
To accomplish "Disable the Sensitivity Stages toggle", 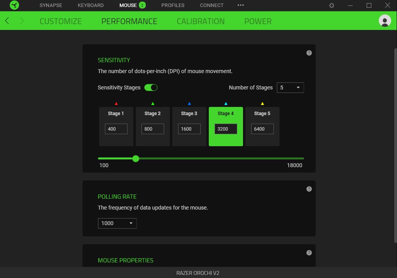I will (x=151, y=87).
